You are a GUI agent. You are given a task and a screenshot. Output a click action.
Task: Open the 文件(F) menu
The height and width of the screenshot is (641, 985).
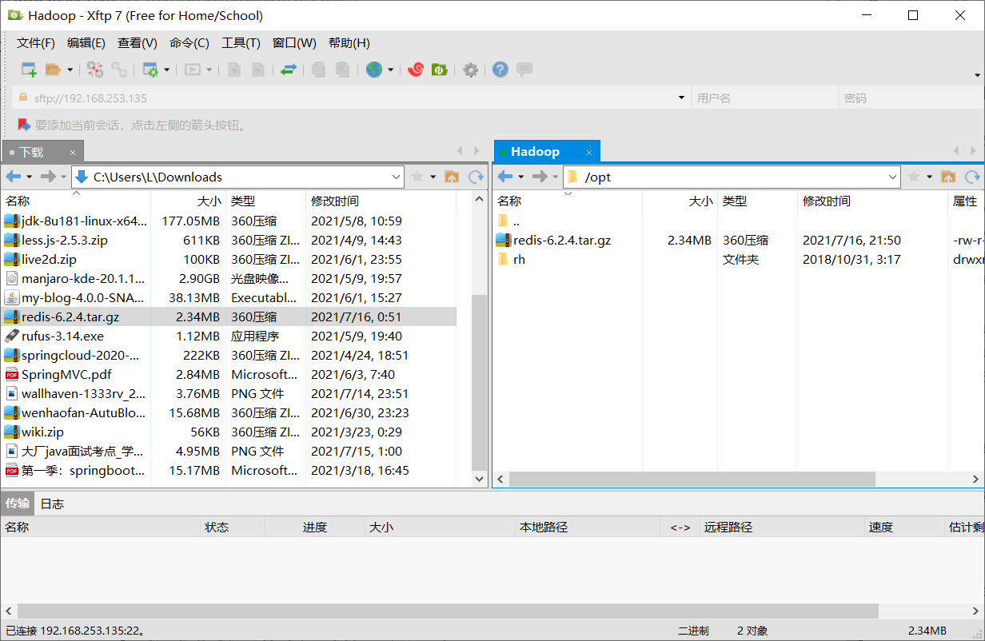pyautogui.click(x=36, y=43)
